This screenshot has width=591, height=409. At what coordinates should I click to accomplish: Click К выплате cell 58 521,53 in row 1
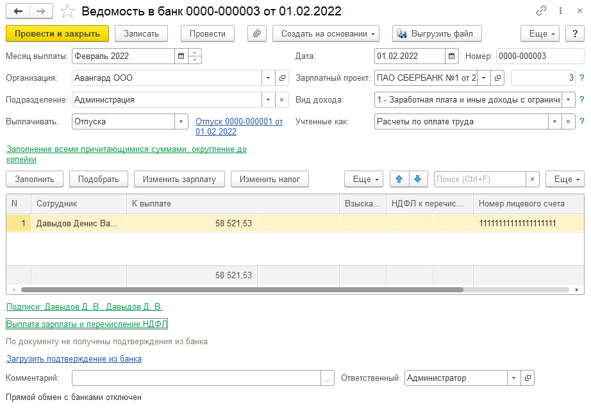(x=192, y=223)
